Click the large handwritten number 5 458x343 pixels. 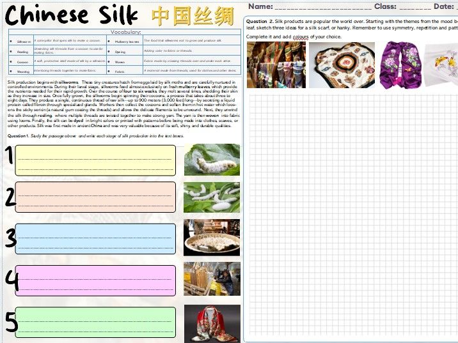[12, 322]
